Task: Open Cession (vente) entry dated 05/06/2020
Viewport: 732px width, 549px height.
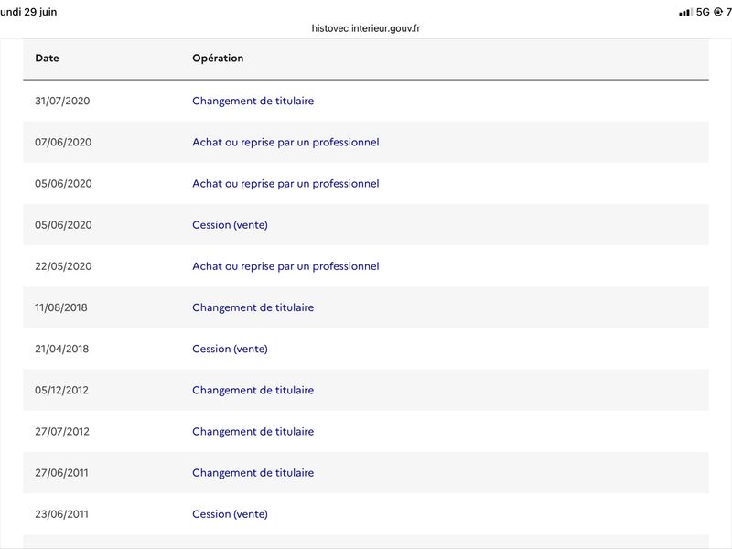Action: click(x=231, y=225)
